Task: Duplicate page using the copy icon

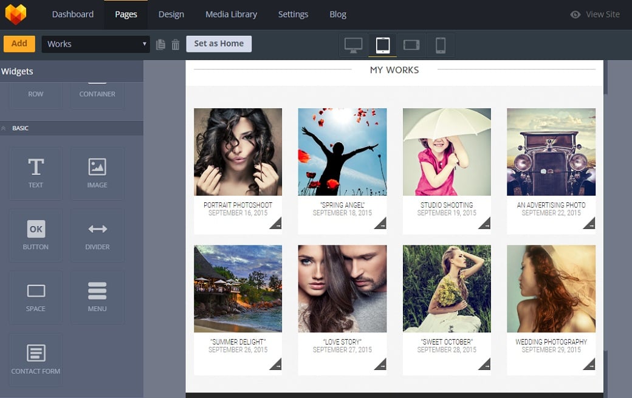Action: 160,44
